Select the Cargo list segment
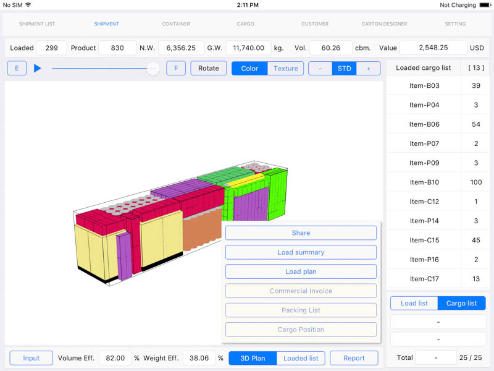Viewport: 494px width, 371px height. coord(461,303)
